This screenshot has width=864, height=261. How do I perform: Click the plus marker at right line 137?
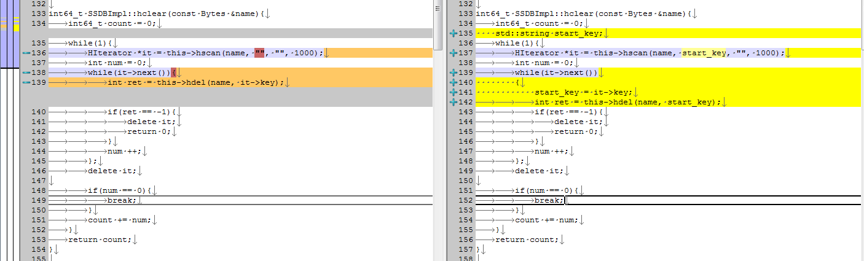[453, 53]
